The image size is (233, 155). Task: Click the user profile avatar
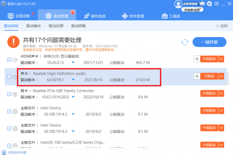click(178, 4)
